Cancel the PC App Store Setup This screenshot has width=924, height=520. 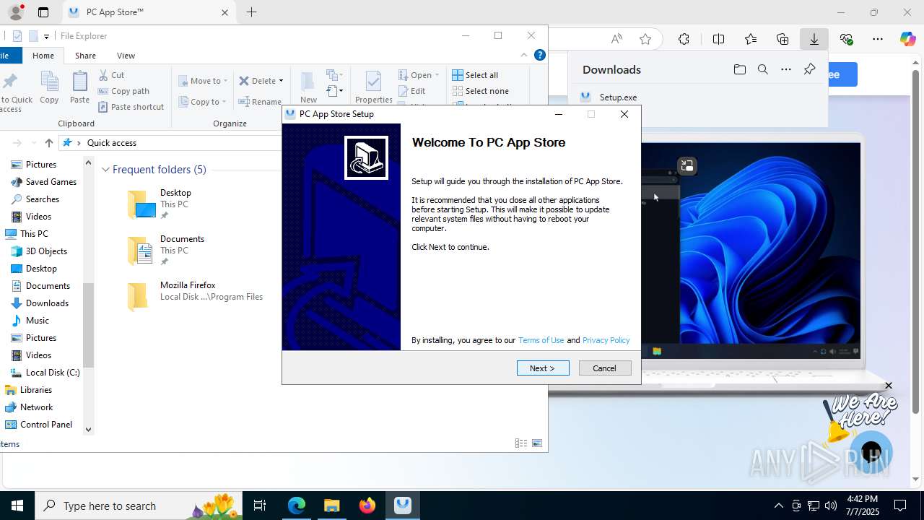pyautogui.click(x=605, y=368)
